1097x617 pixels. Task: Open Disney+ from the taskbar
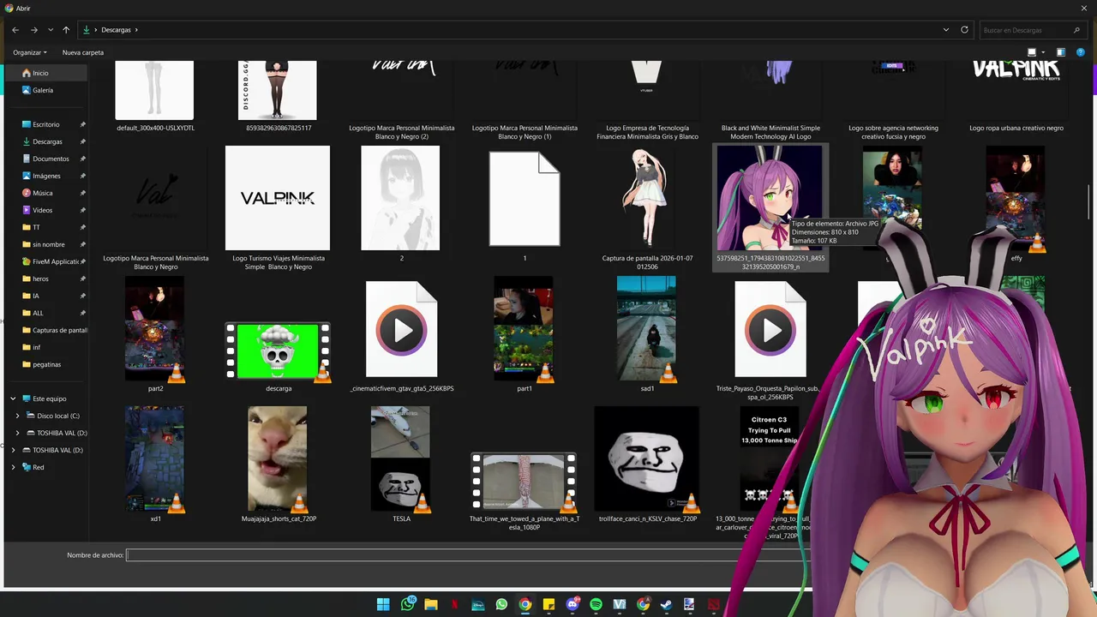click(478, 604)
